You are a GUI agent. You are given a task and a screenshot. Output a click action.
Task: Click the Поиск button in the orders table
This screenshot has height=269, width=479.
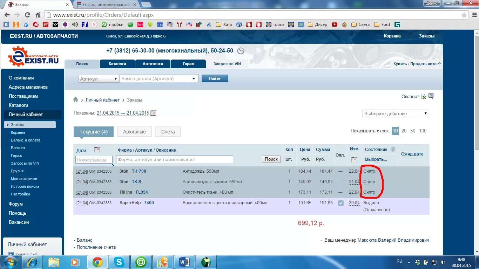[x=271, y=159]
